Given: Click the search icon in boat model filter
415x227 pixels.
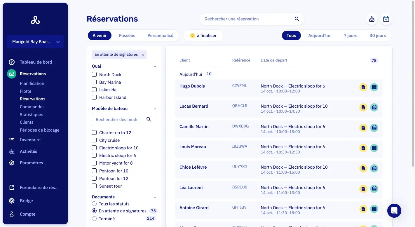Looking at the screenshot, I should [149, 119].
